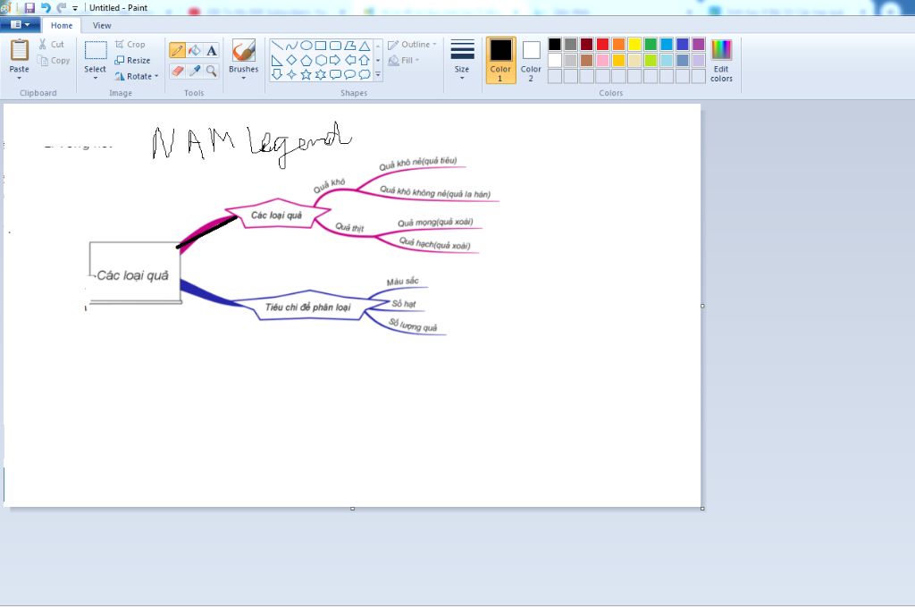Choose the Right arrow shape
Screen dimensions: 915x607
pyautogui.click(x=335, y=60)
